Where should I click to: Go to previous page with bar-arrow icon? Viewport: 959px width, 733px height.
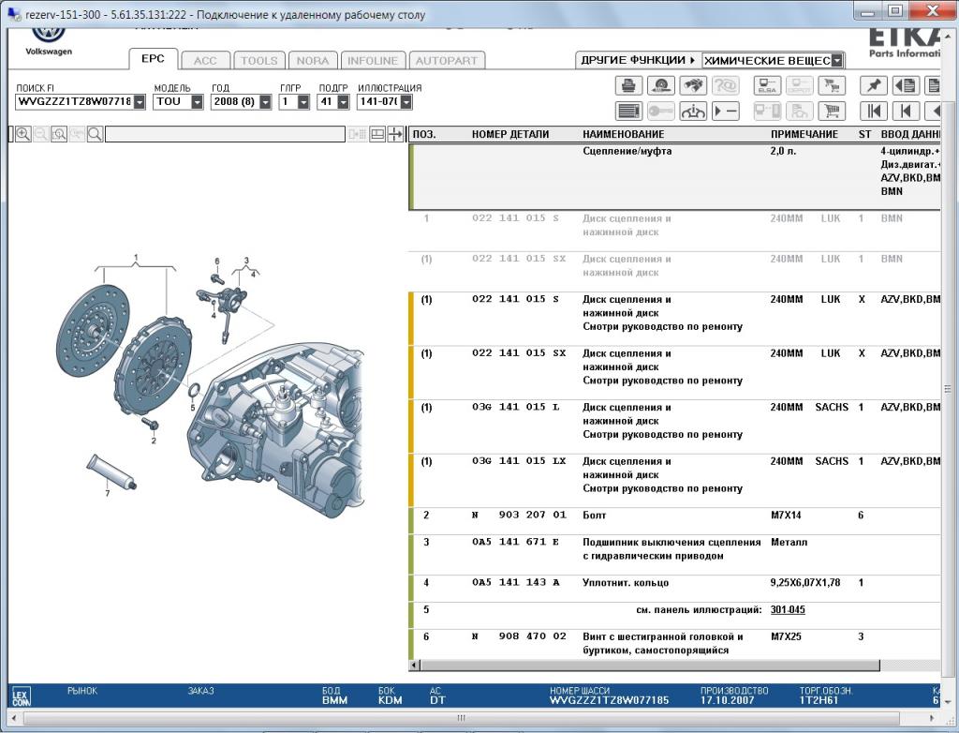(906, 111)
